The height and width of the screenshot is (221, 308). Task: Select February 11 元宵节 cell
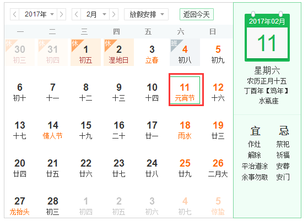pos(185,90)
